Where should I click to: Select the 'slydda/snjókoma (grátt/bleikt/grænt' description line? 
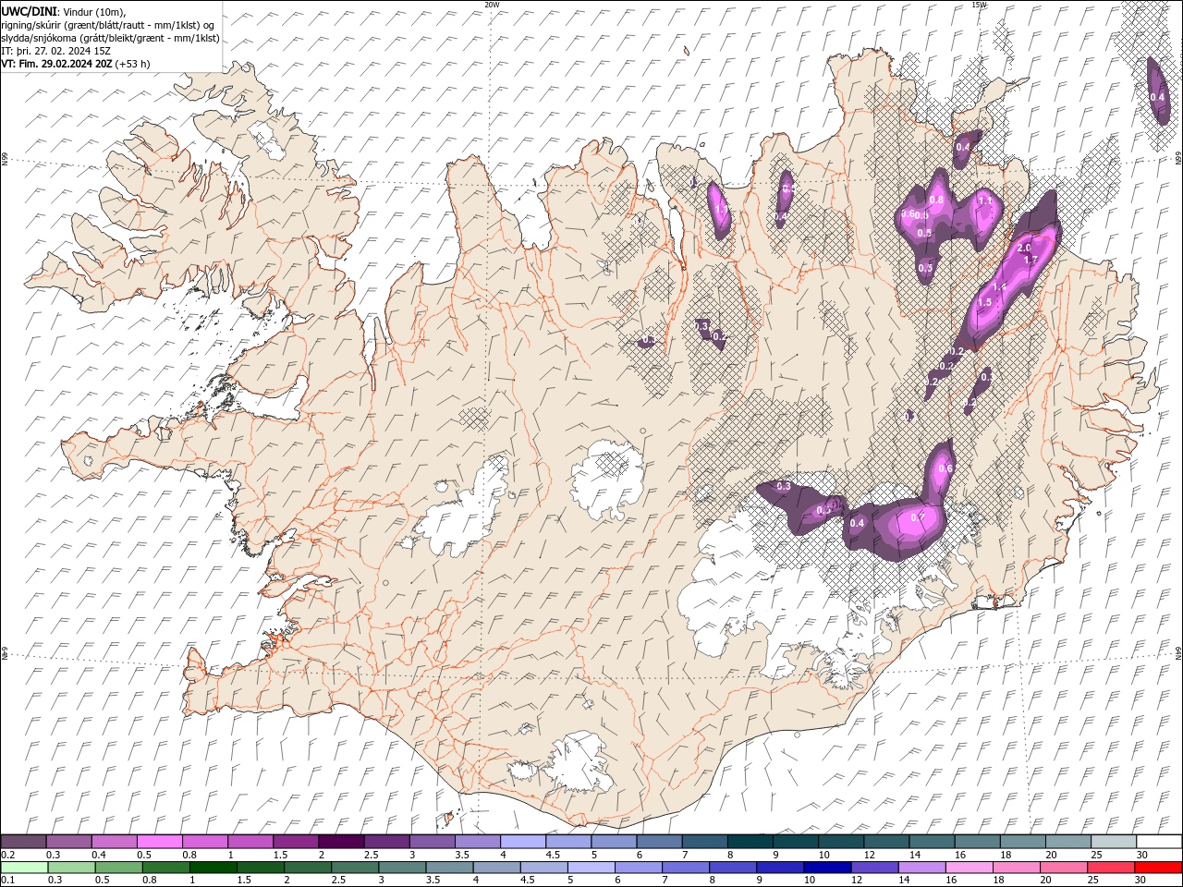pyautogui.click(x=81, y=38)
